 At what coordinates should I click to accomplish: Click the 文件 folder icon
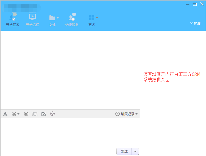52,18
